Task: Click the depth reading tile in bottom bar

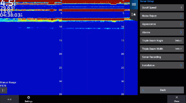Action: point(9,99)
